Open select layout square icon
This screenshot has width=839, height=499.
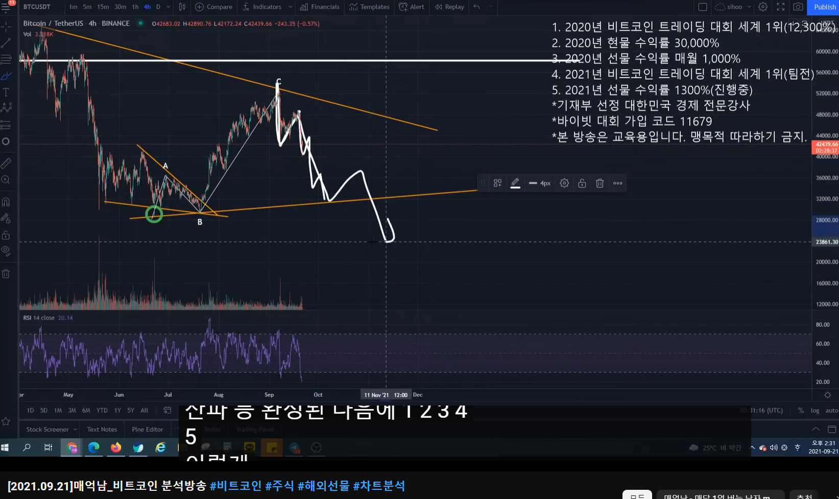(703, 7)
